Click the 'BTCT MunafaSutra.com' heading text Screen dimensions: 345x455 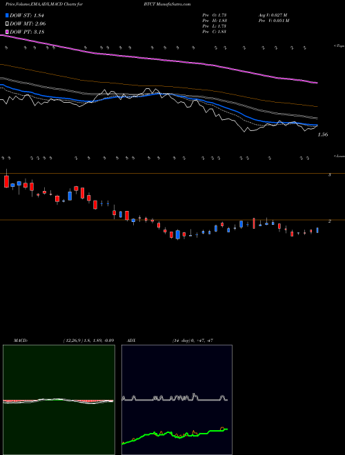167,4
